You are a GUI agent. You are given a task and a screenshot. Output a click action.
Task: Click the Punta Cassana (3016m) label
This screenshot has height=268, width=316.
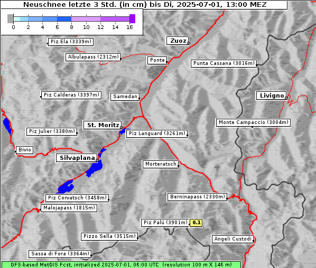pyautogui.click(x=224, y=63)
